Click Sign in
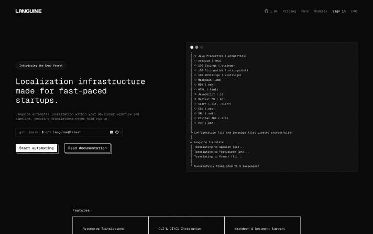The width and height of the screenshot is (373, 234). click(x=339, y=11)
